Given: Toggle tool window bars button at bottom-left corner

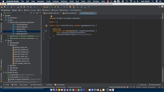Looking at the screenshot, I should (1, 87).
